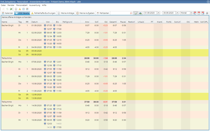The image size is (210, 131).
Task: Click the Anw value 9:20 on 16.09.2020
Action: pos(87,120)
